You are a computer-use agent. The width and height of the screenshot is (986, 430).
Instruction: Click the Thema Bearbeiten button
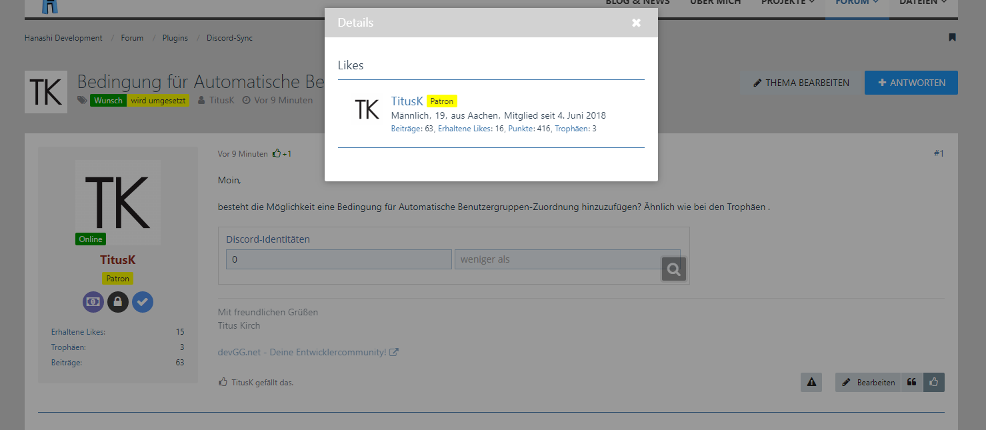click(x=801, y=83)
